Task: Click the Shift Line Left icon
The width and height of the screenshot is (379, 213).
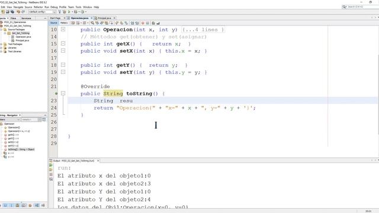Action: (132, 23)
